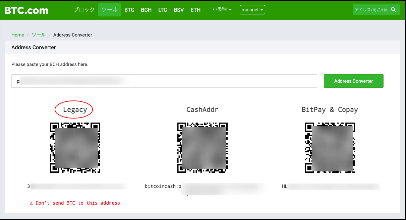
Task: Click the Legacy QR code
Action: [75, 148]
